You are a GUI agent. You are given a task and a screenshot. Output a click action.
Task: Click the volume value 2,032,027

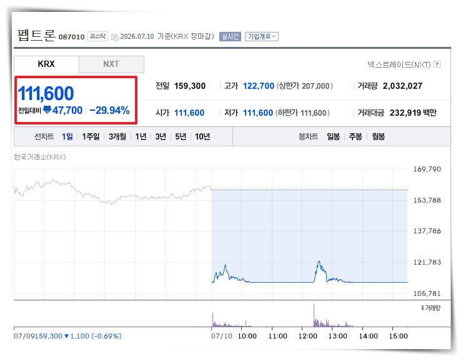[402, 86]
